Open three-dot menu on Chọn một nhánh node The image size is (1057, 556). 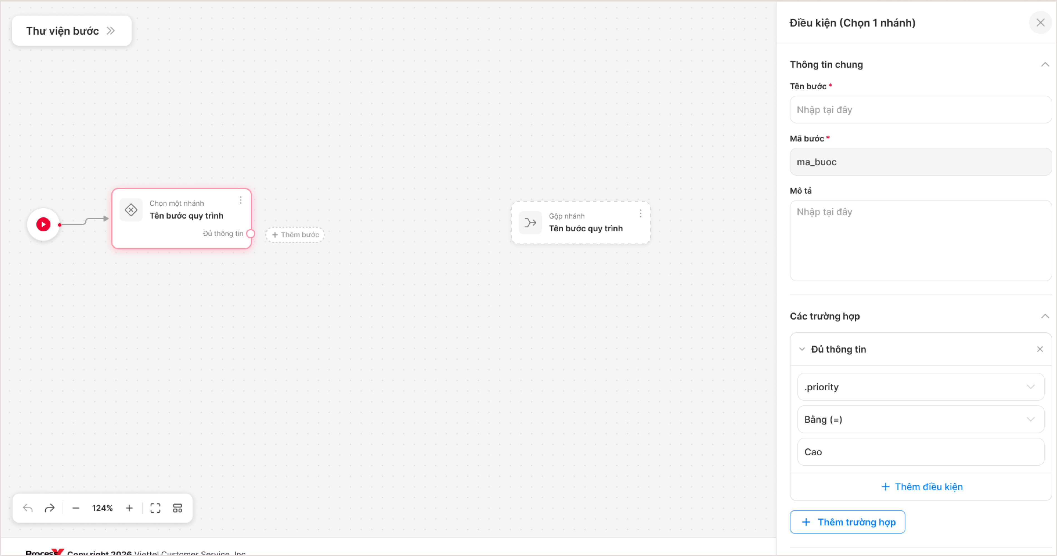(241, 200)
